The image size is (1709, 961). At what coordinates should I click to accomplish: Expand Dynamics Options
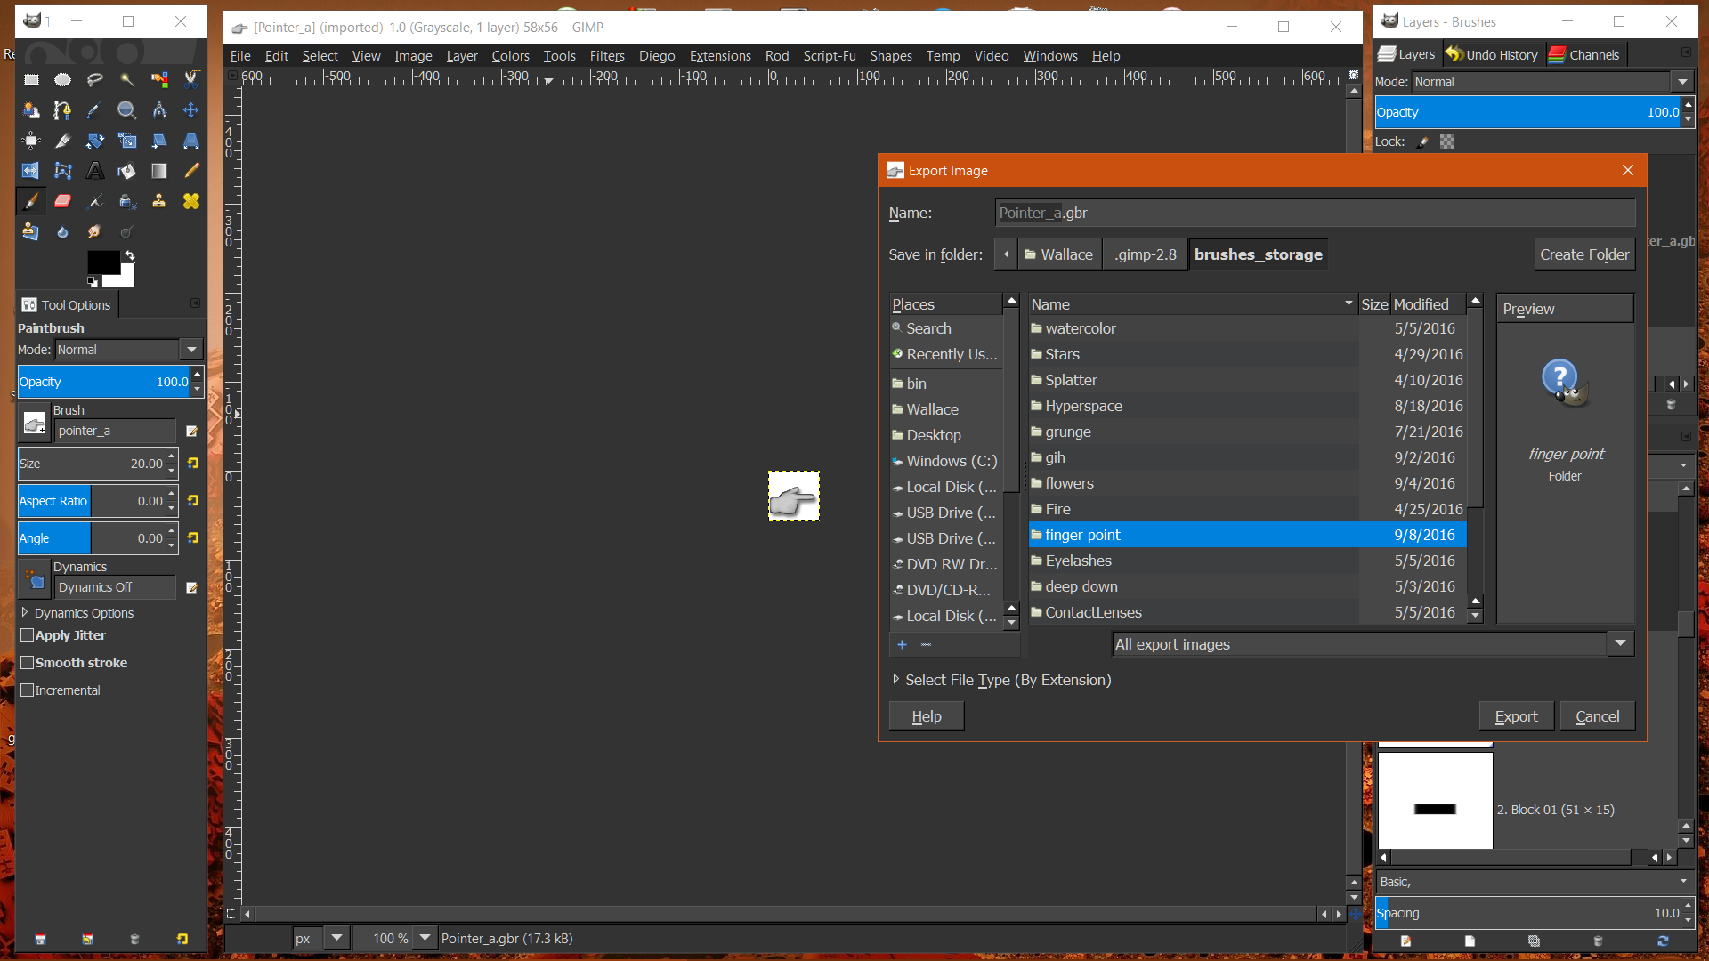point(25,613)
